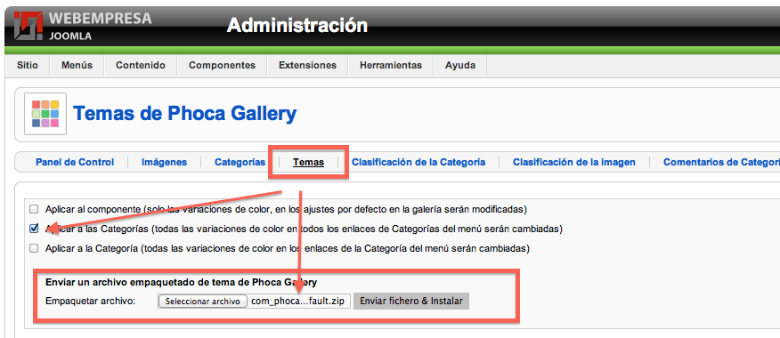Viewport: 780px width, 338px height.
Task: Open the Herramientas menu
Action: click(x=391, y=65)
